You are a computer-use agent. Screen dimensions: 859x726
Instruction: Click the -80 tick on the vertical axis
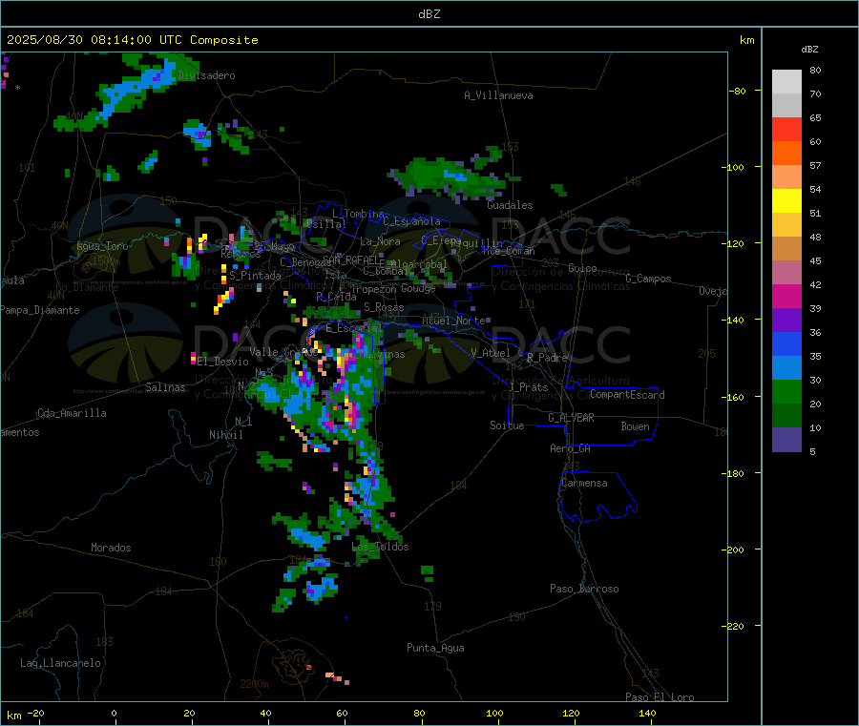click(x=738, y=91)
